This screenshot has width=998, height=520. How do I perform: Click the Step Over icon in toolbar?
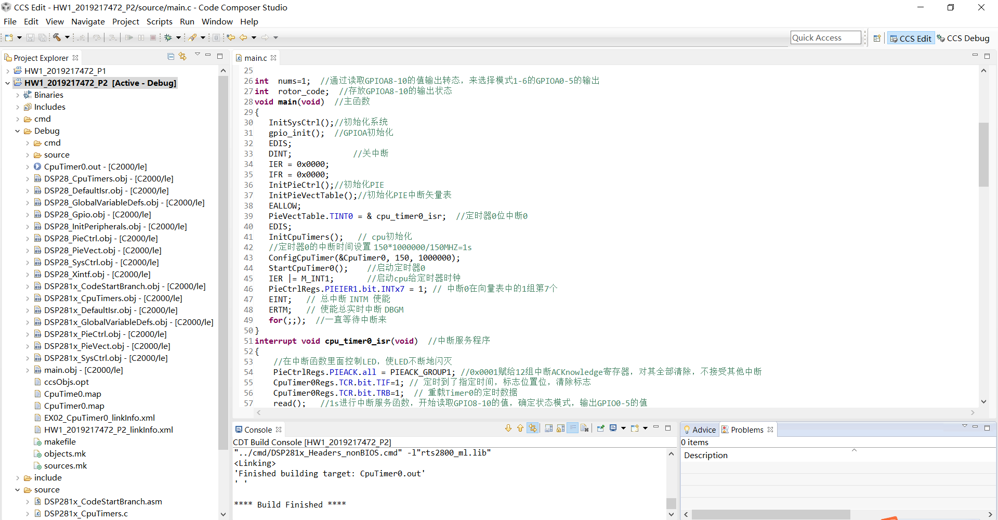click(x=97, y=37)
